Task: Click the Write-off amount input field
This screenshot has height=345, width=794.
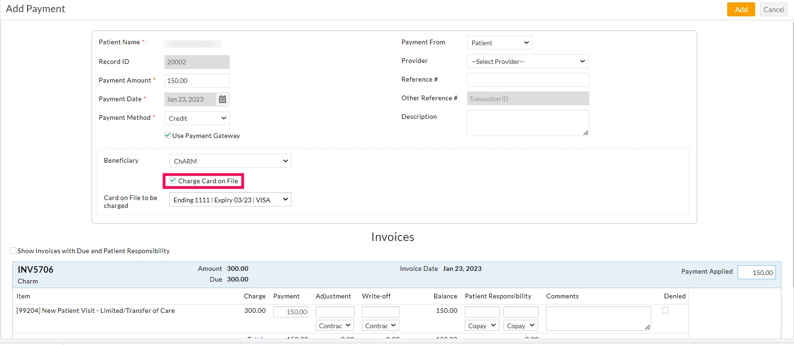Action: coord(381,312)
